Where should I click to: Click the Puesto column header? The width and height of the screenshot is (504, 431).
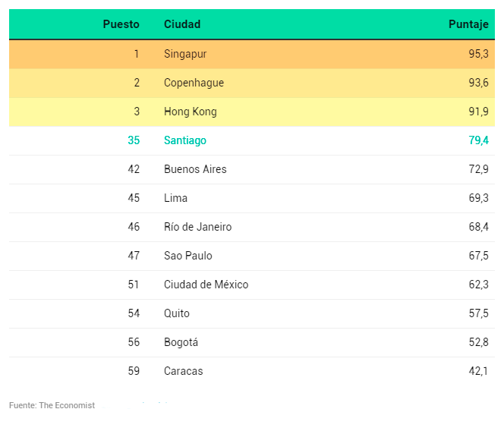(121, 24)
